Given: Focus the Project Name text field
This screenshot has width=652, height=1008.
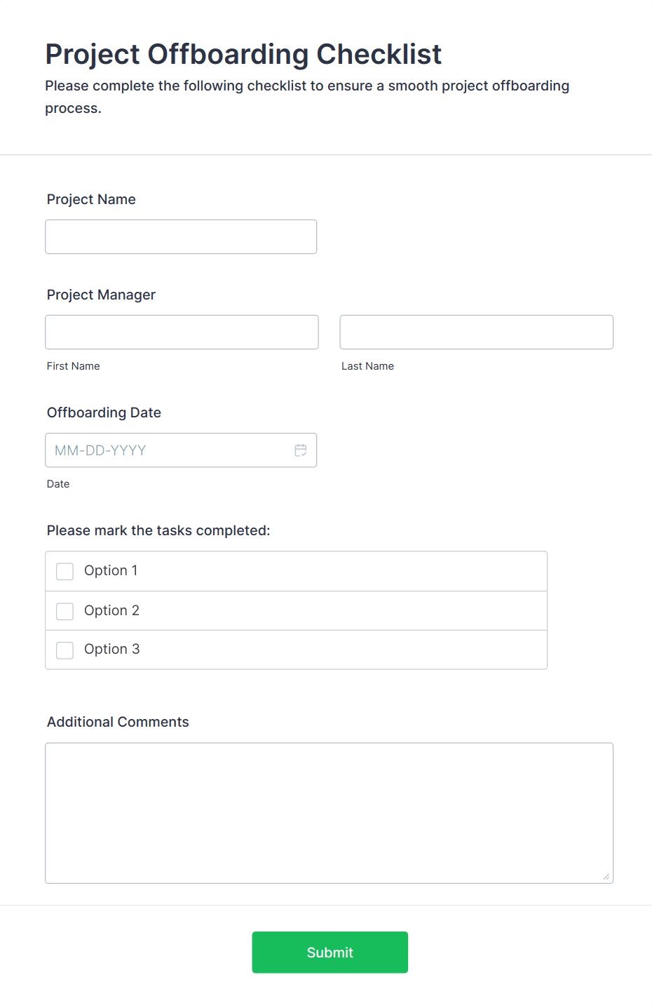Looking at the screenshot, I should coord(181,237).
